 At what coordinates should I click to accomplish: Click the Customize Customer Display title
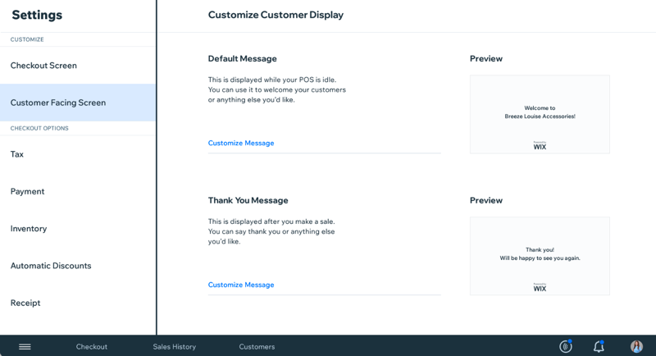[276, 15]
